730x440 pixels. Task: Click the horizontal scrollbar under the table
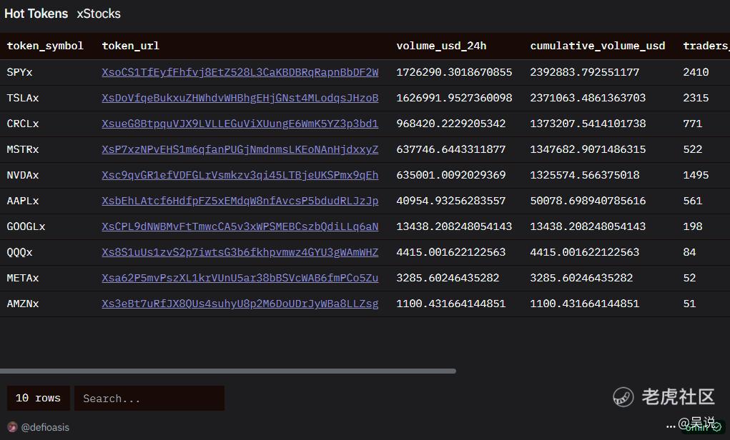pos(227,371)
